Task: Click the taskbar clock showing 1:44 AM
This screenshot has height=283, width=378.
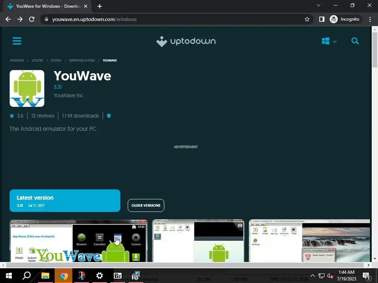Action: click(x=346, y=276)
